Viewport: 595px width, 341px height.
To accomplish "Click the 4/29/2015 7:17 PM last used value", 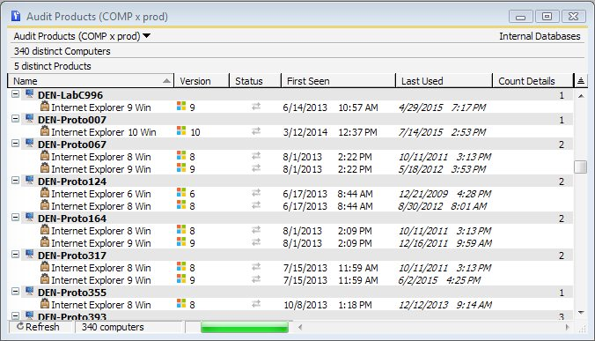I will click(442, 107).
